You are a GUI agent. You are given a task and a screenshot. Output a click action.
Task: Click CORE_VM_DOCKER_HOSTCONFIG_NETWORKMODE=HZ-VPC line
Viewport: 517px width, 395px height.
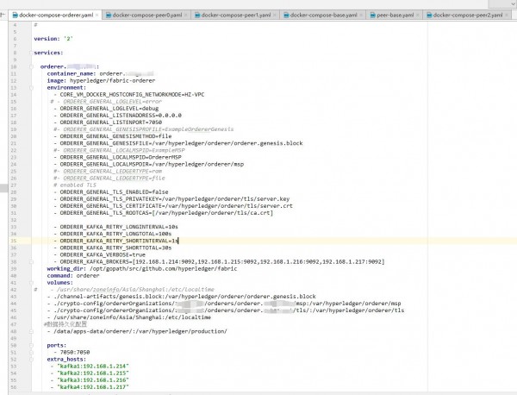129,95
